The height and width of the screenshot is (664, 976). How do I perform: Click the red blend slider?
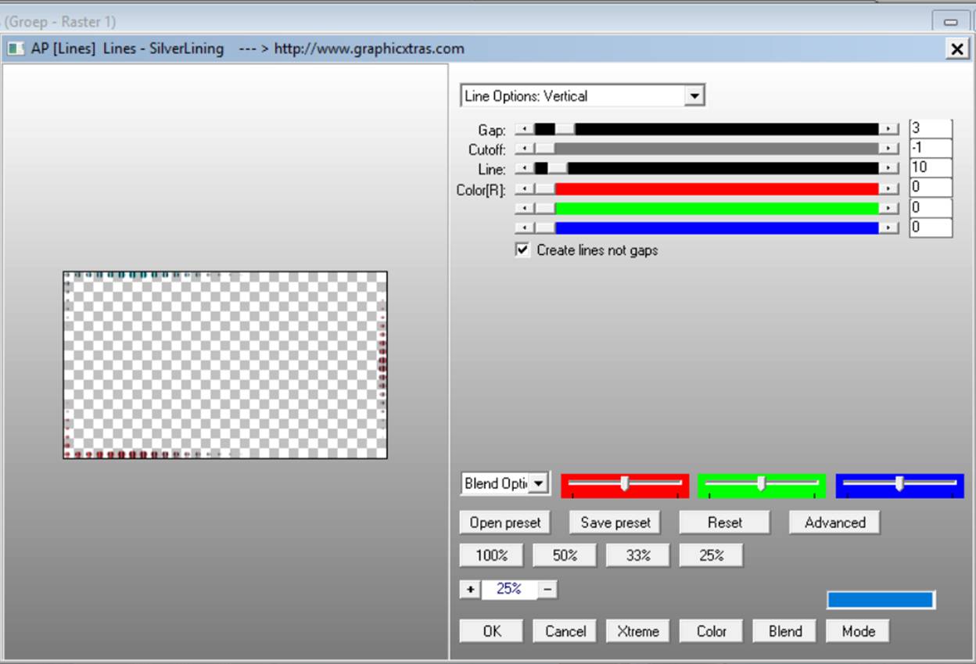click(624, 484)
